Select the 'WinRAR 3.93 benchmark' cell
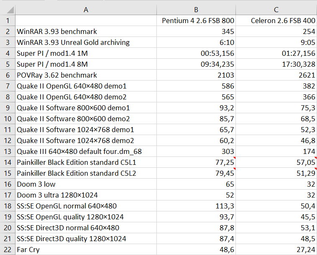317x255 pixels. [x=86, y=31]
